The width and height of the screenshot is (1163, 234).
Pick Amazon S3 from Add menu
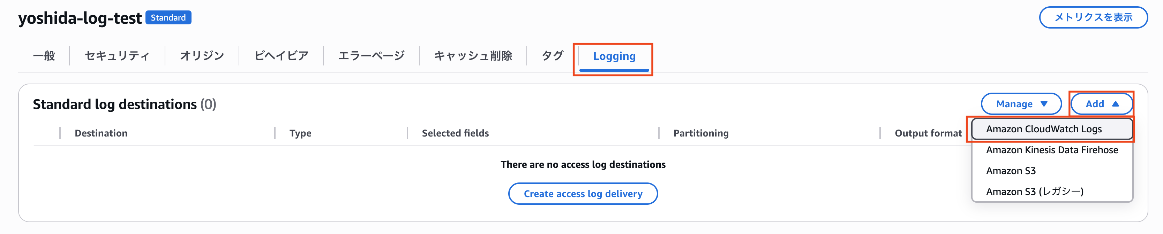pyautogui.click(x=1011, y=171)
